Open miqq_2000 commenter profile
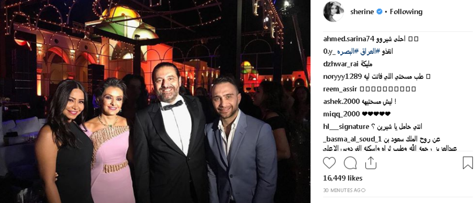 [x=341, y=114]
